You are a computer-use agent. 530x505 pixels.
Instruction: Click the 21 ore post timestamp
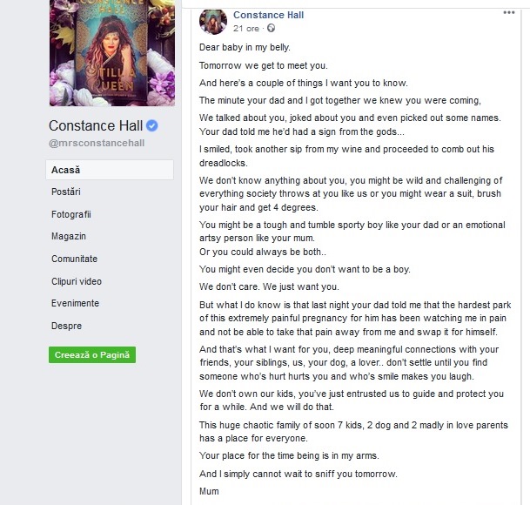coord(246,29)
